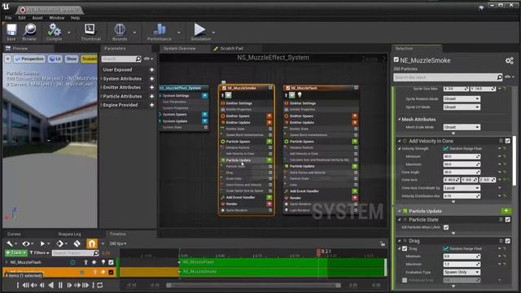
Task: Delete the Drag module trash icon
Action: click(501, 241)
